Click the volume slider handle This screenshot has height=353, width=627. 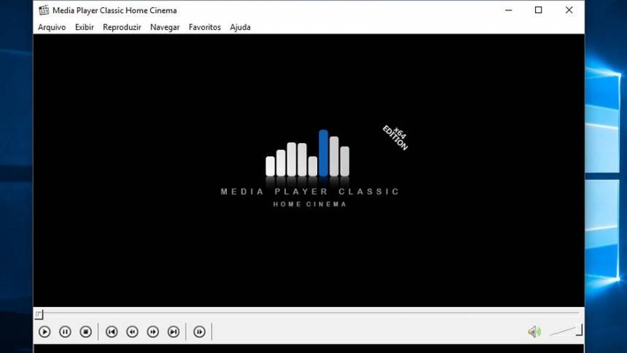(579, 330)
